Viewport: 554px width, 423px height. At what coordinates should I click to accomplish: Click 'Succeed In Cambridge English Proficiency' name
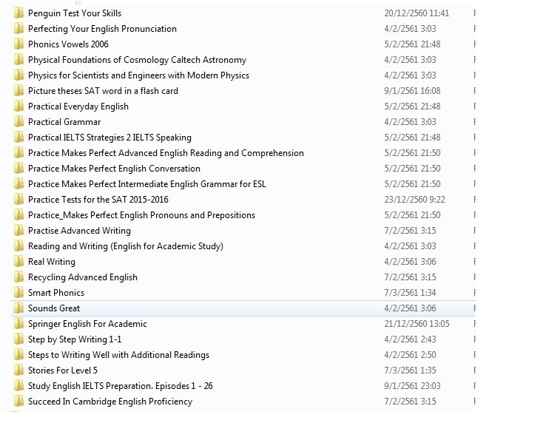[x=110, y=402]
